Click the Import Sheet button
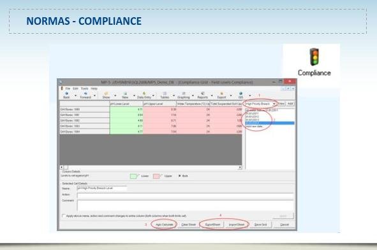This screenshot has width=377, height=250. tap(237, 225)
